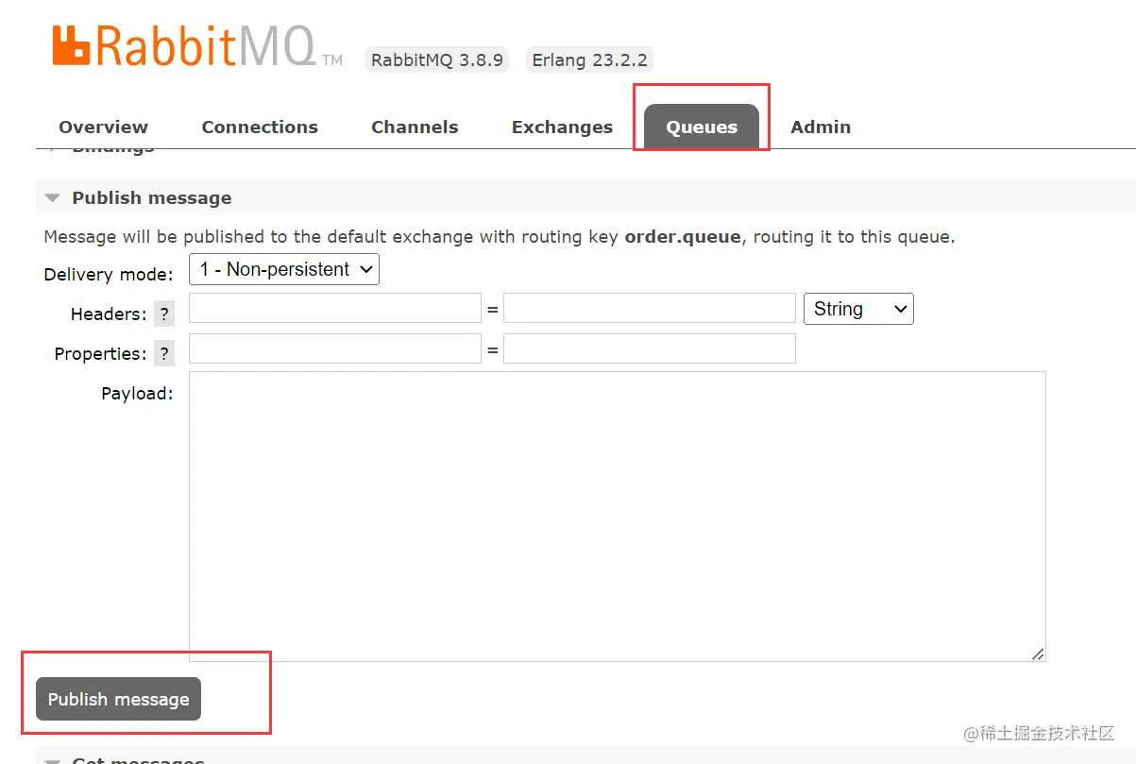
Task: Open the Overview tab
Action: coord(103,127)
